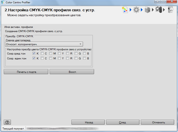This screenshot has width=178, height=132.
Task: Check M in the Сохр. един.тон row
Action: pyautogui.click(x=51, y=58)
